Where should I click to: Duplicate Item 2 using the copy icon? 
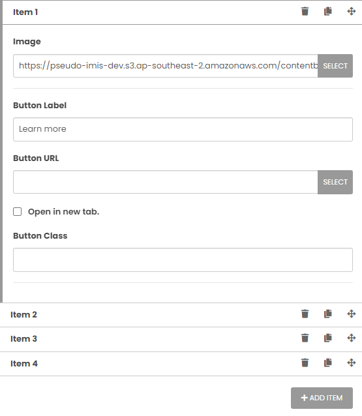(328, 314)
